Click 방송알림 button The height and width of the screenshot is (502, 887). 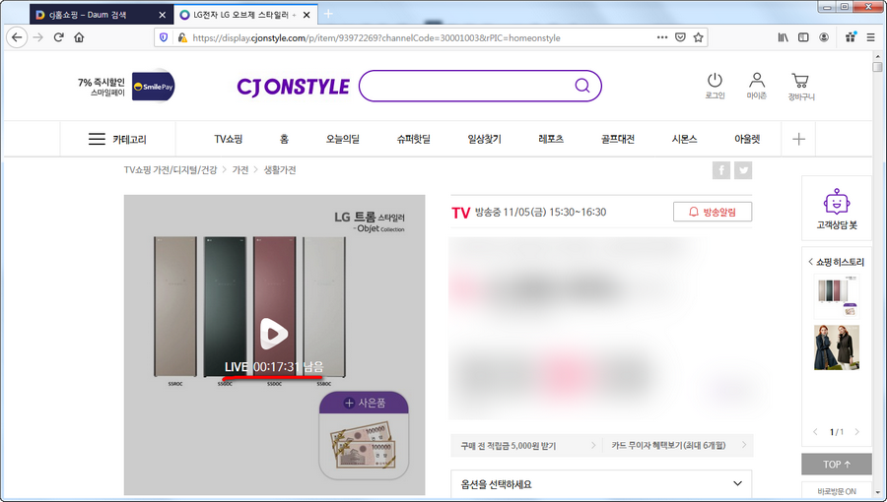point(713,212)
